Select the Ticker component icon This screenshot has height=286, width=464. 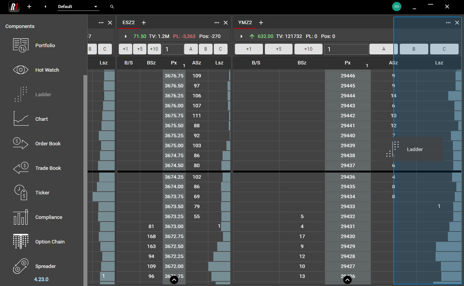[x=21, y=192]
